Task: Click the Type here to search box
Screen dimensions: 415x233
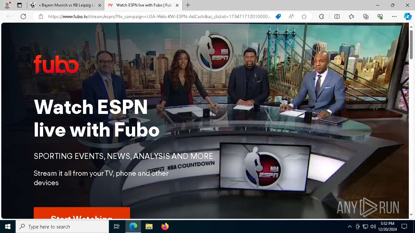Action: click(x=62, y=227)
